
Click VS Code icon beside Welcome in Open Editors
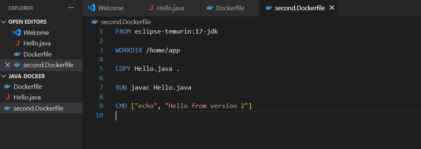pyautogui.click(x=17, y=33)
